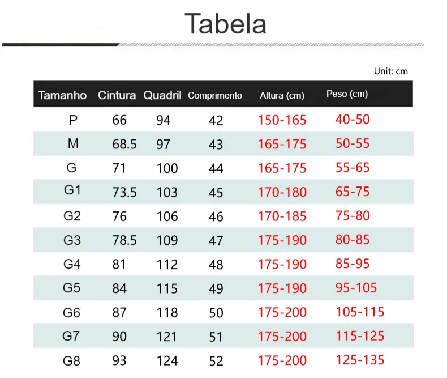Screen dimensions: 447x378
Task: Click the size P row label
Action: point(73,120)
